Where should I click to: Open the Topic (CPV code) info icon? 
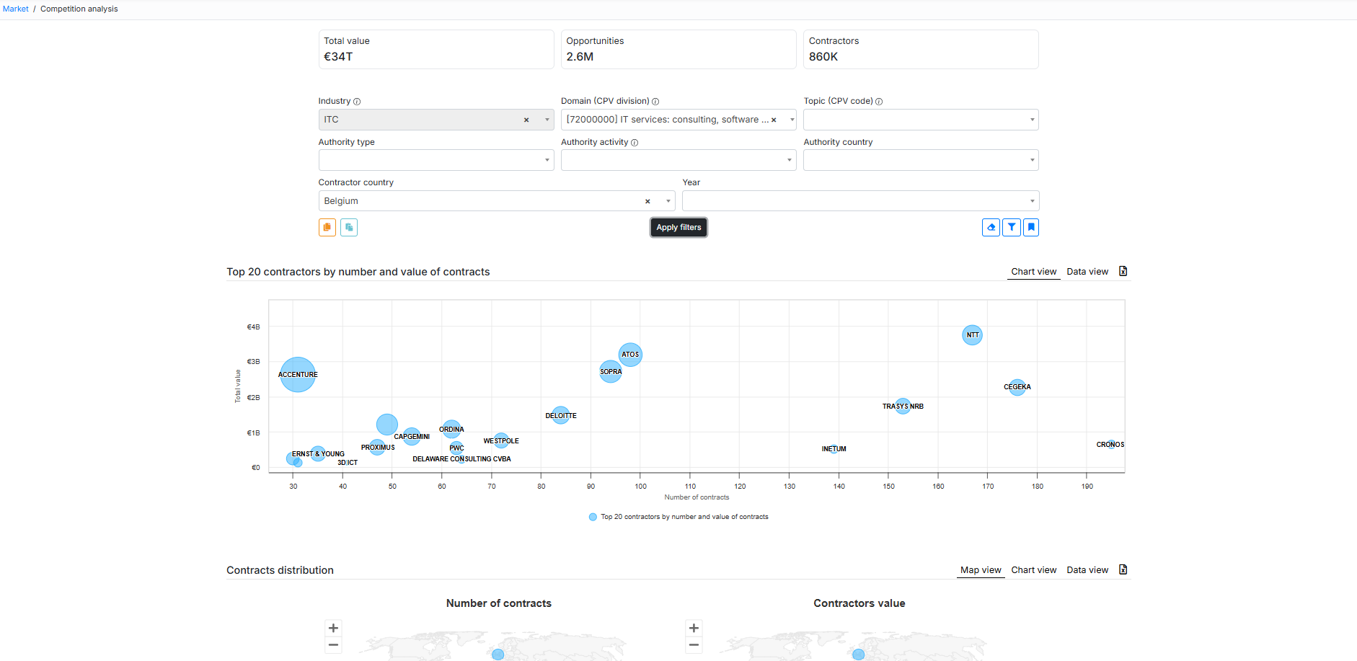click(879, 102)
